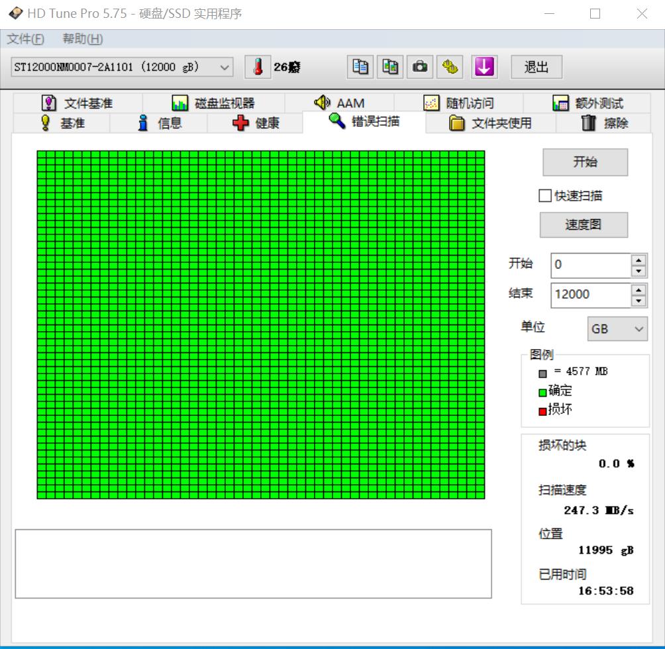Click the 退出 button
The width and height of the screenshot is (665, 649).
pyautogui.click(x=537, y=67)
